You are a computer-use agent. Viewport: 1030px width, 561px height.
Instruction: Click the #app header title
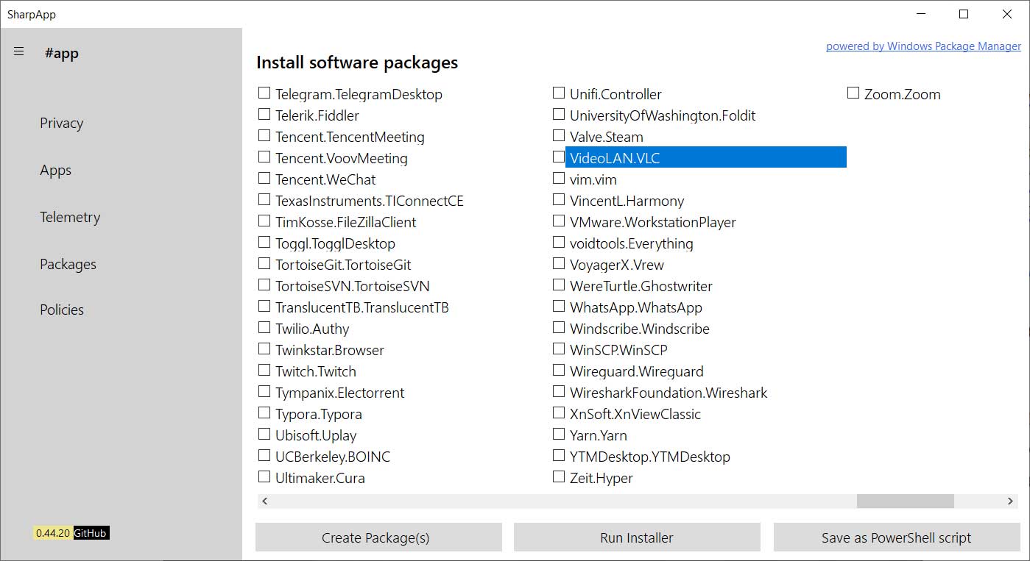tap(61, 53)
